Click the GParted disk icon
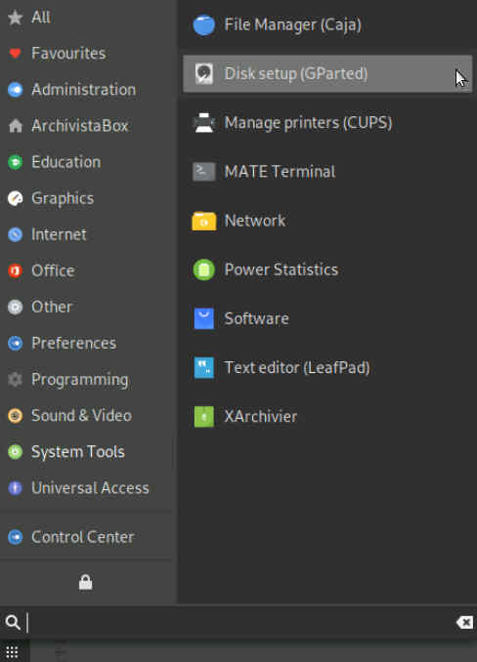477x662 pixels. 204,74
